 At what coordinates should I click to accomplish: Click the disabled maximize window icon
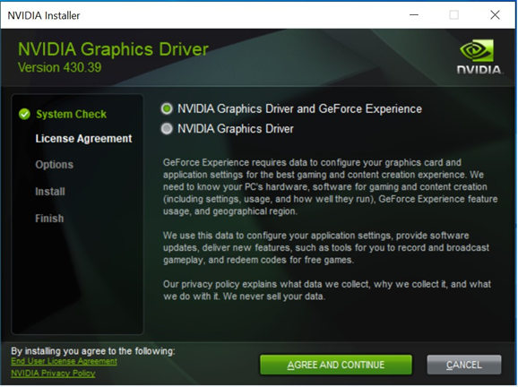click(x=453, y=15)
